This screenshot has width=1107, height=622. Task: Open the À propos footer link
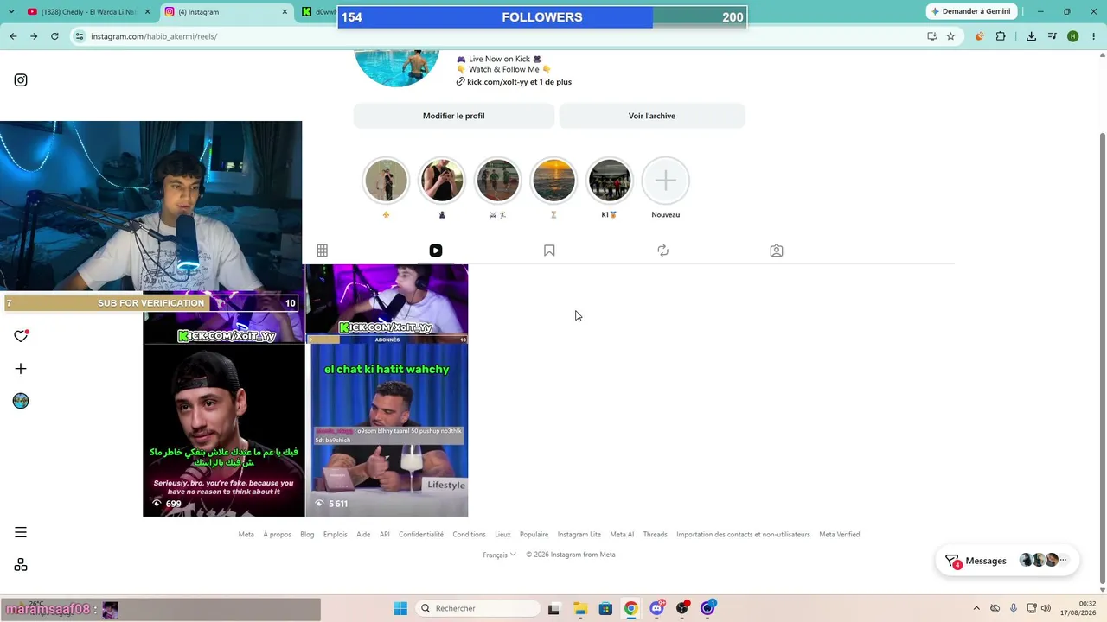tap(278, 535)
